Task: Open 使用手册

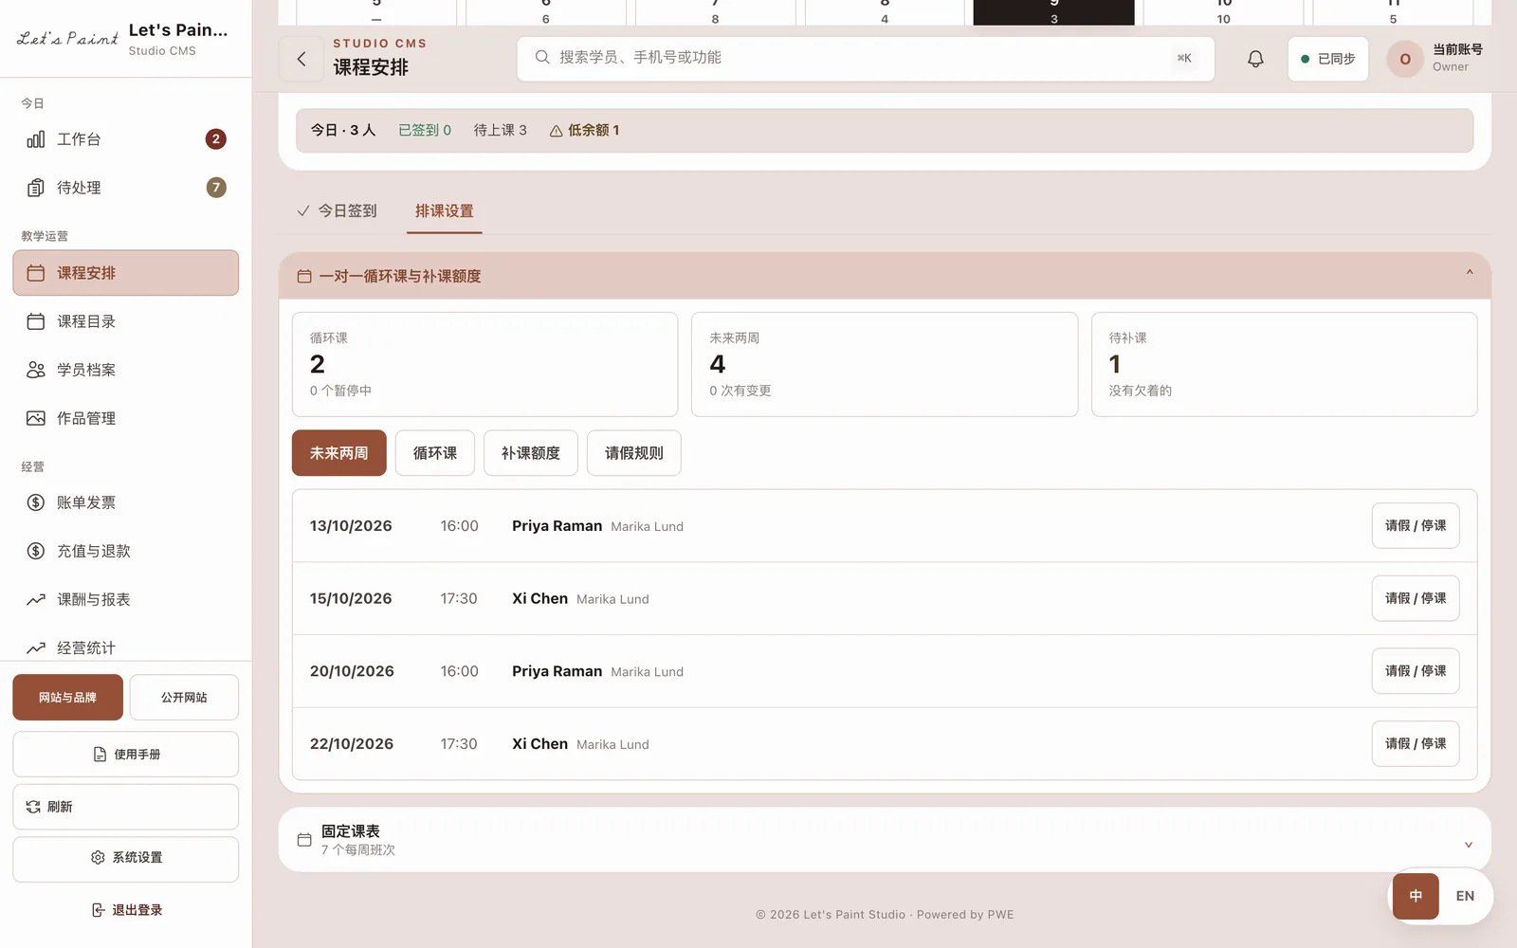Action: (126, 755)
